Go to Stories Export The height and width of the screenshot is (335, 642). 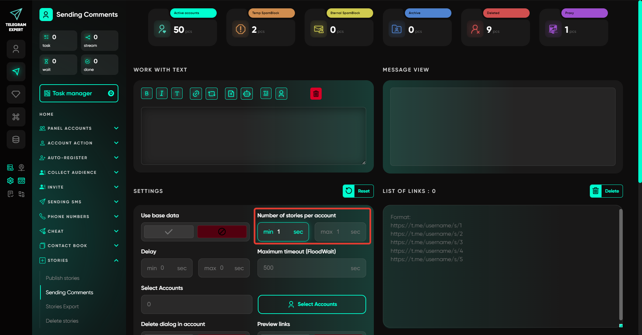click(62, 307)
